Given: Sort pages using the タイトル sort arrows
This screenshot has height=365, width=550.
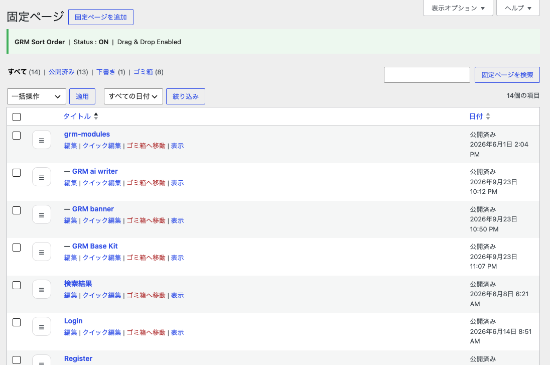Looking at the screenshot, I should [96, 116].
